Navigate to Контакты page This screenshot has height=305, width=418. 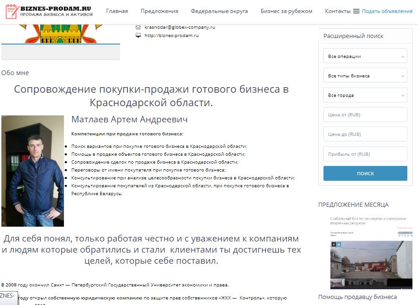pyautogui.click(x=337, y=11)
